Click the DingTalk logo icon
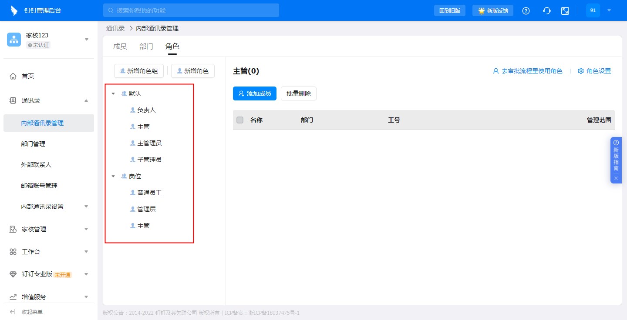 point(14,11)
